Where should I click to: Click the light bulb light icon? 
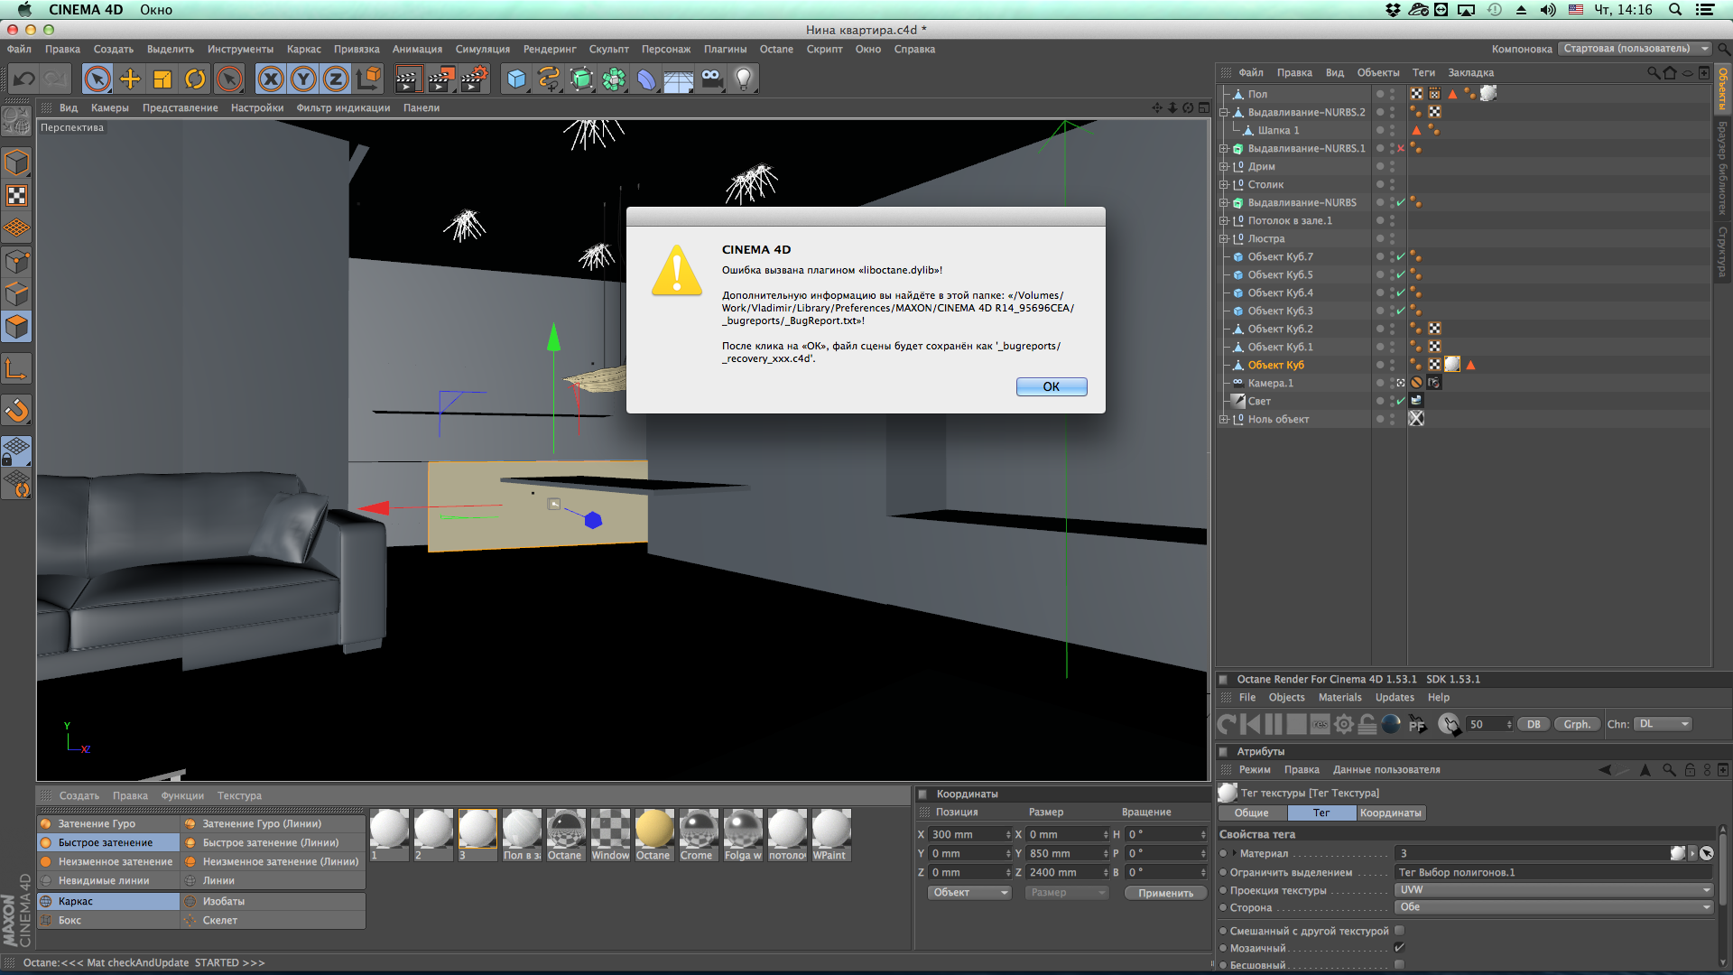point(744,79)
